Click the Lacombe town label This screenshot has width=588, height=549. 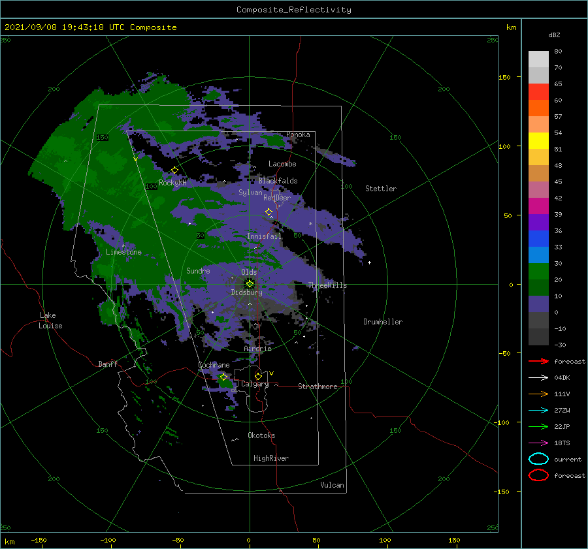(282, 164)
